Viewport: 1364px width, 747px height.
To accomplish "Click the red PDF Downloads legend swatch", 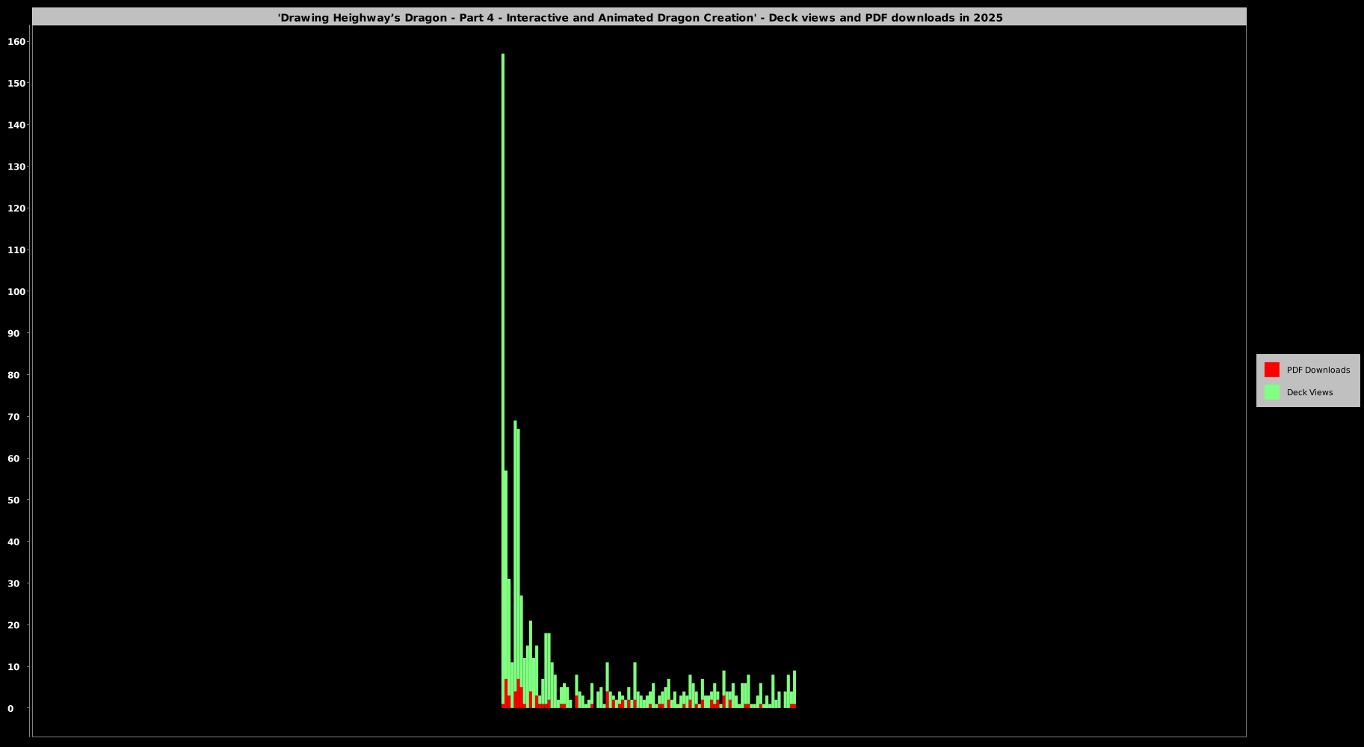I will pos(1271,370).
